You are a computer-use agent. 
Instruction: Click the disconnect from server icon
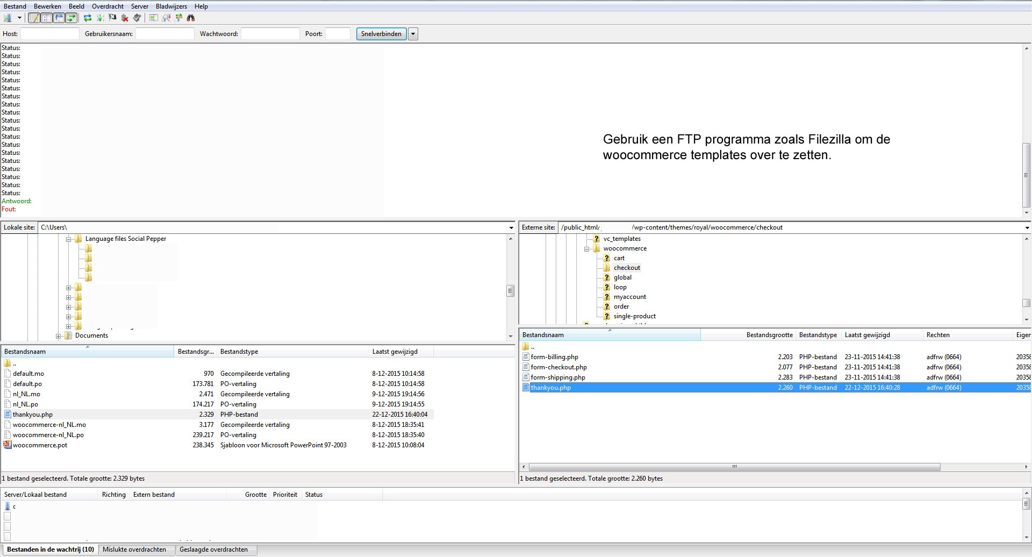[125, 18]
